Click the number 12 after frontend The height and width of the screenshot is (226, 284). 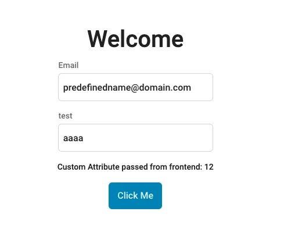[x=209, y=167]
